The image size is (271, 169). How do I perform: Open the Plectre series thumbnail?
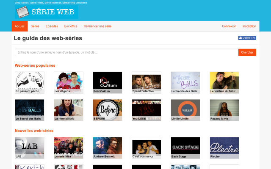coord(224,148)
